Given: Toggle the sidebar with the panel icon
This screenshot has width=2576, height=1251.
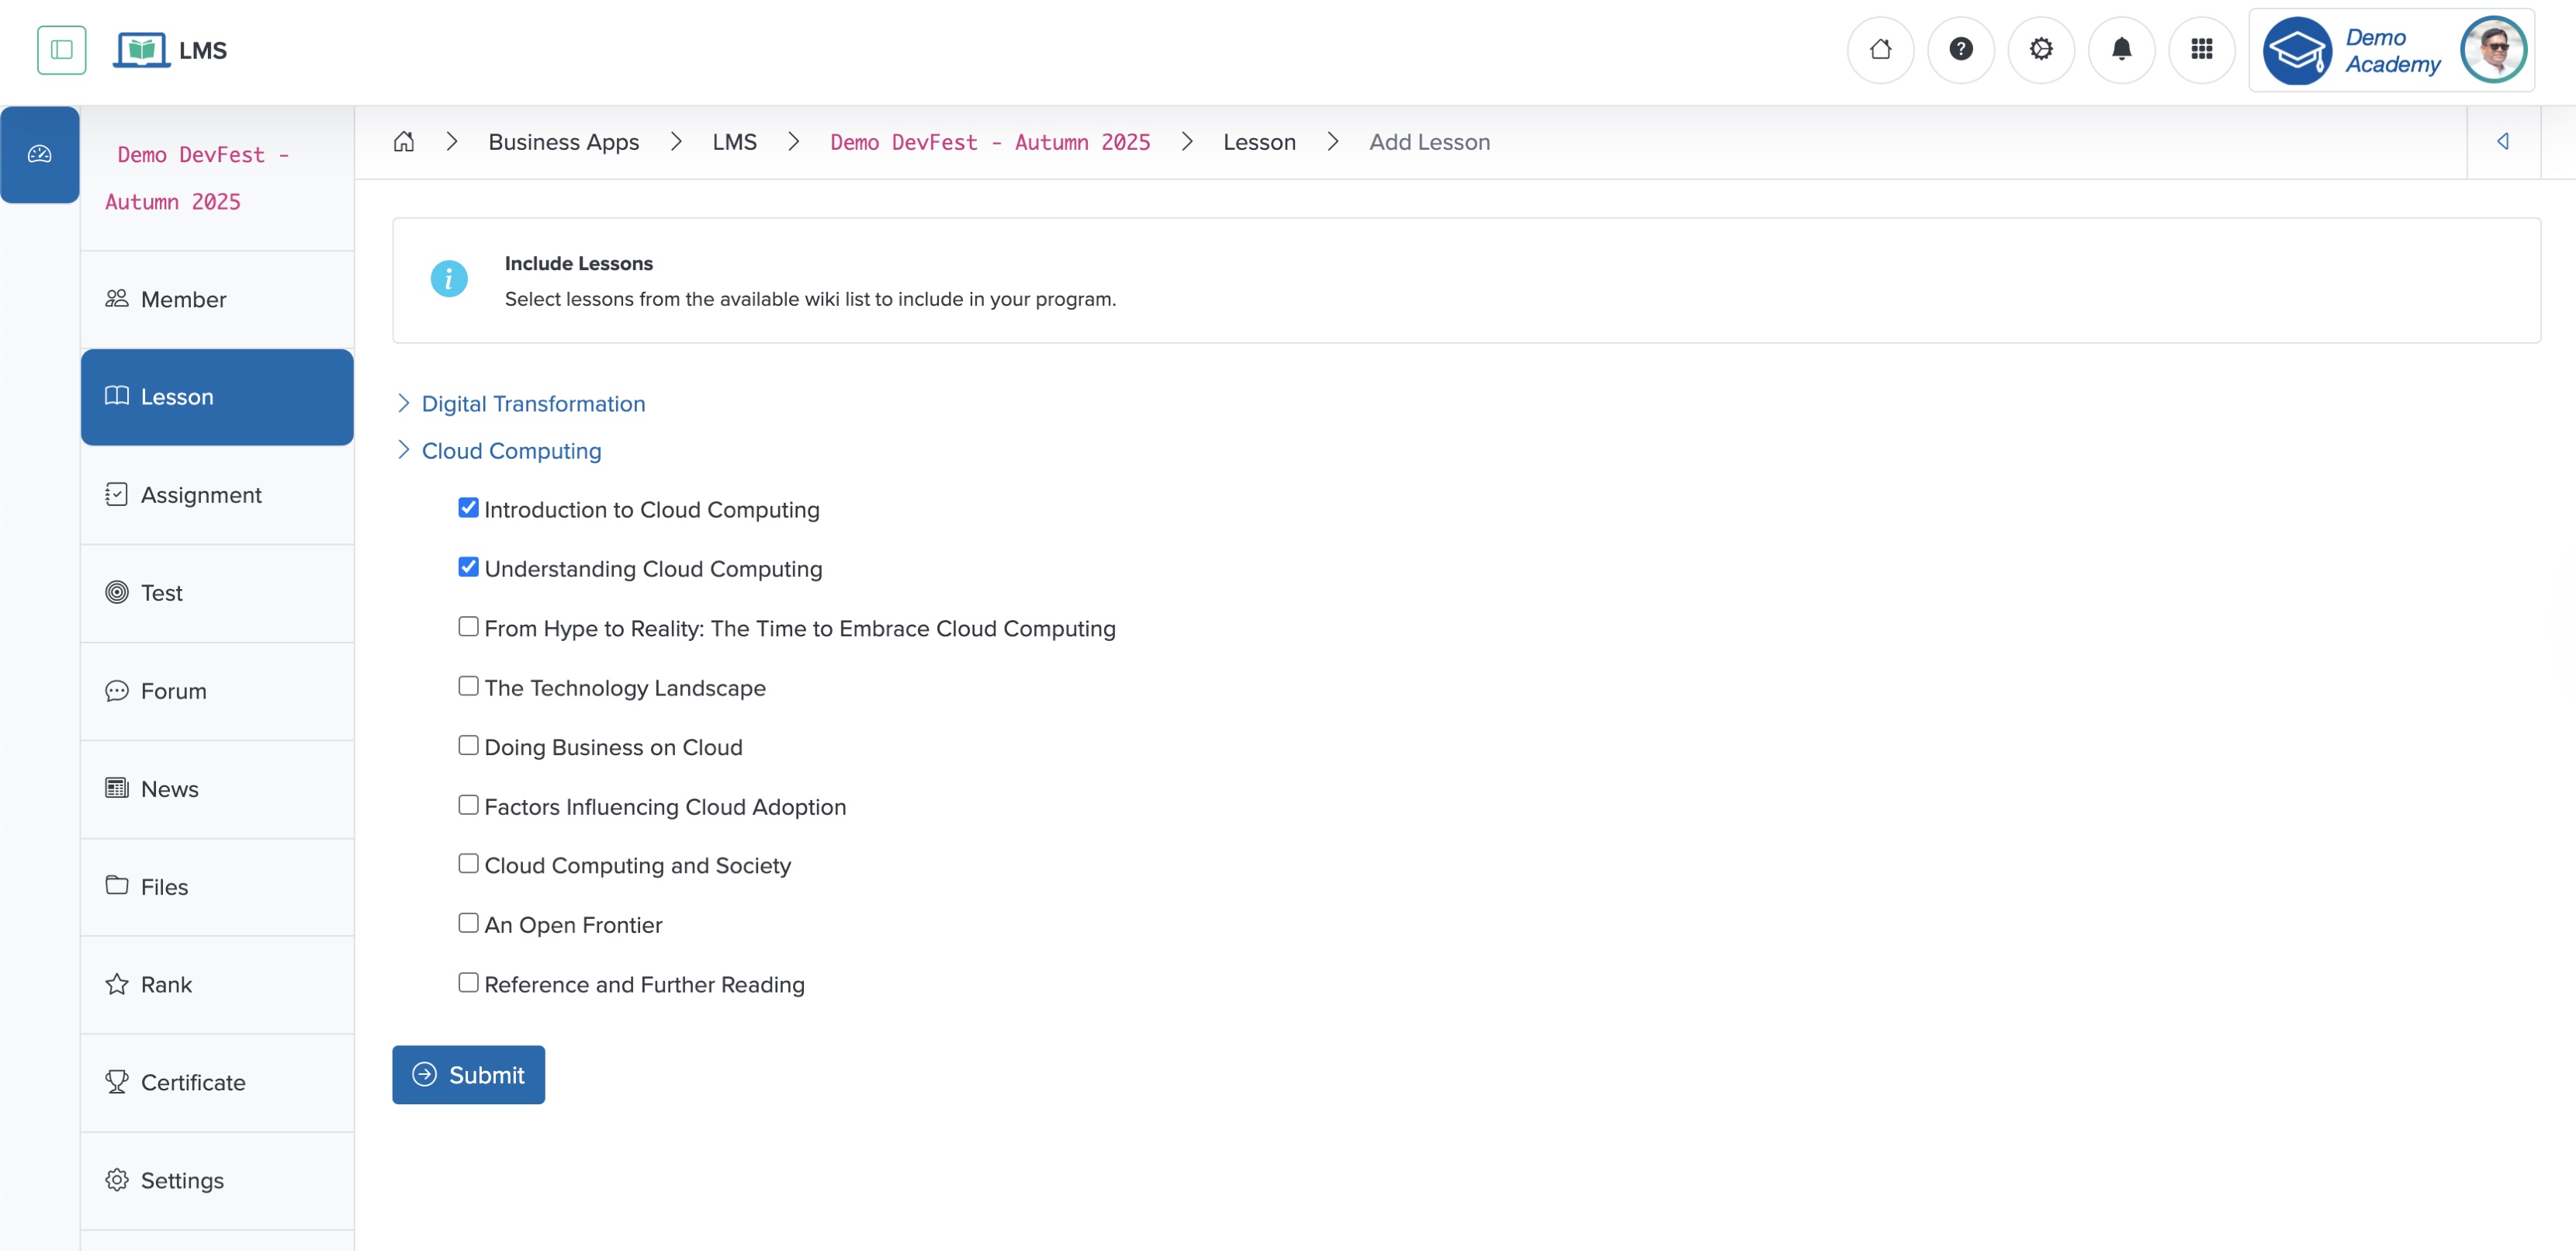Looking at the screenshot, I should (61, 49).
